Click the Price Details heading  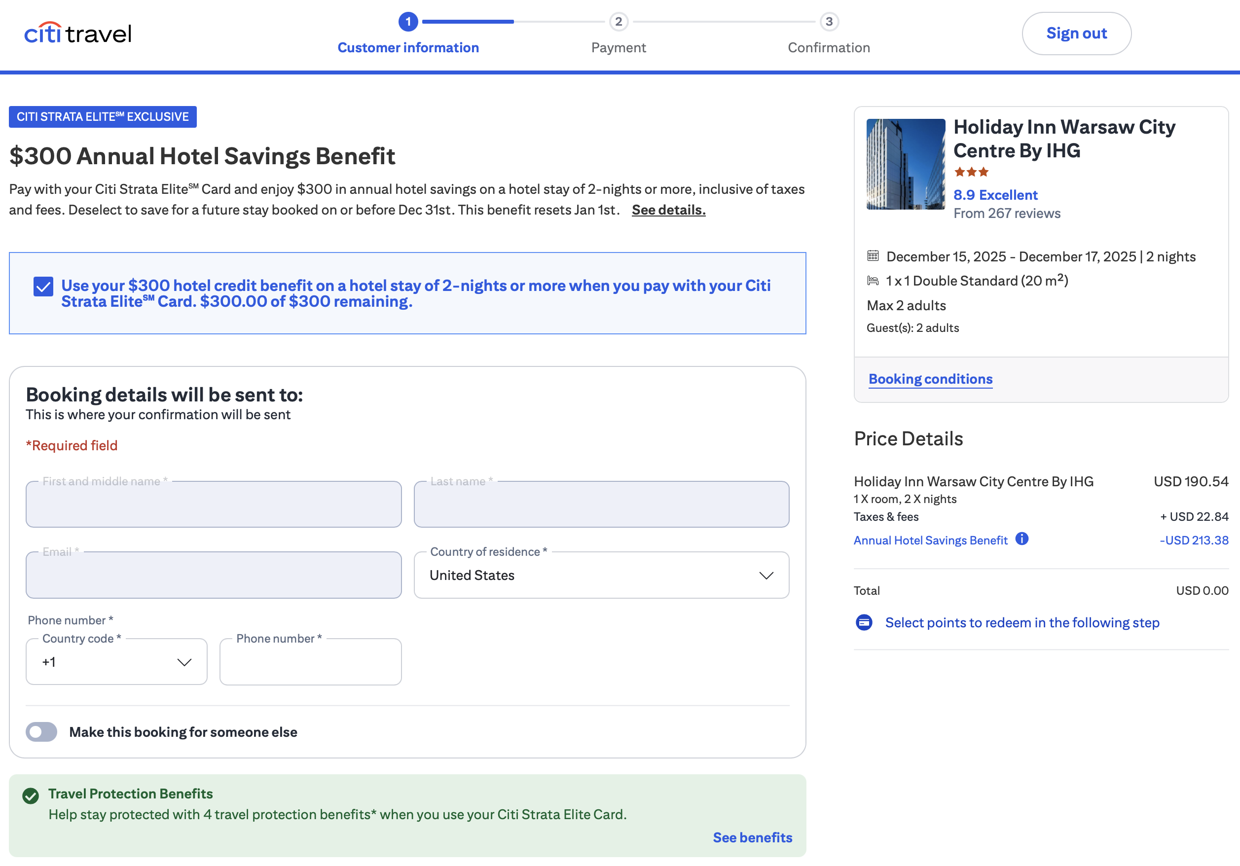tap(909, 439)
